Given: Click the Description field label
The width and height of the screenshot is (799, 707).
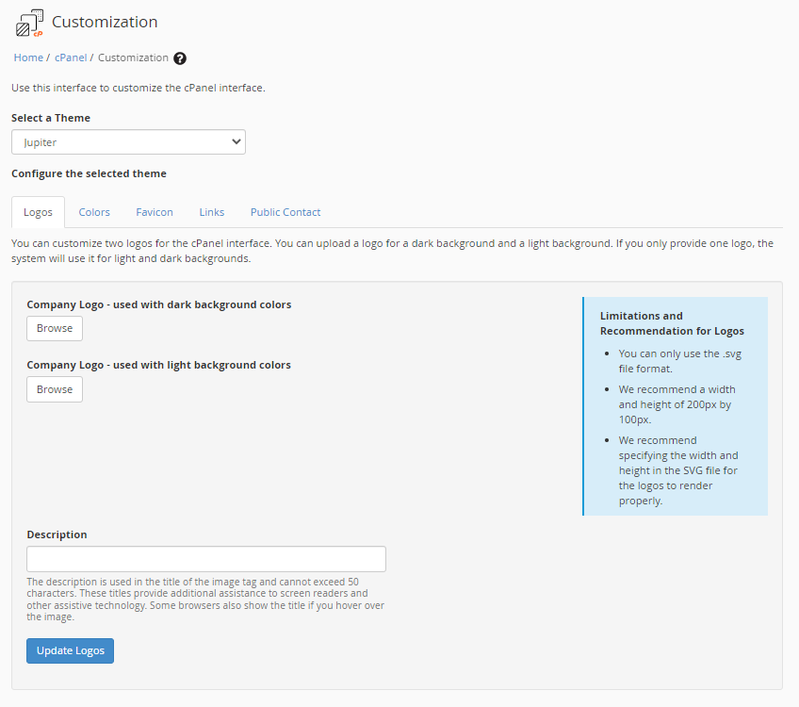Looking at the screenshot, I should [57, 534].
